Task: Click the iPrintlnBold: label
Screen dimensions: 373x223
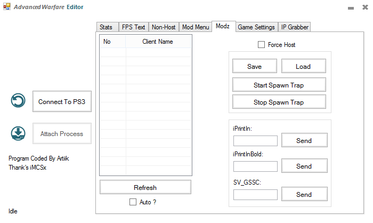Action: (248, 154)
